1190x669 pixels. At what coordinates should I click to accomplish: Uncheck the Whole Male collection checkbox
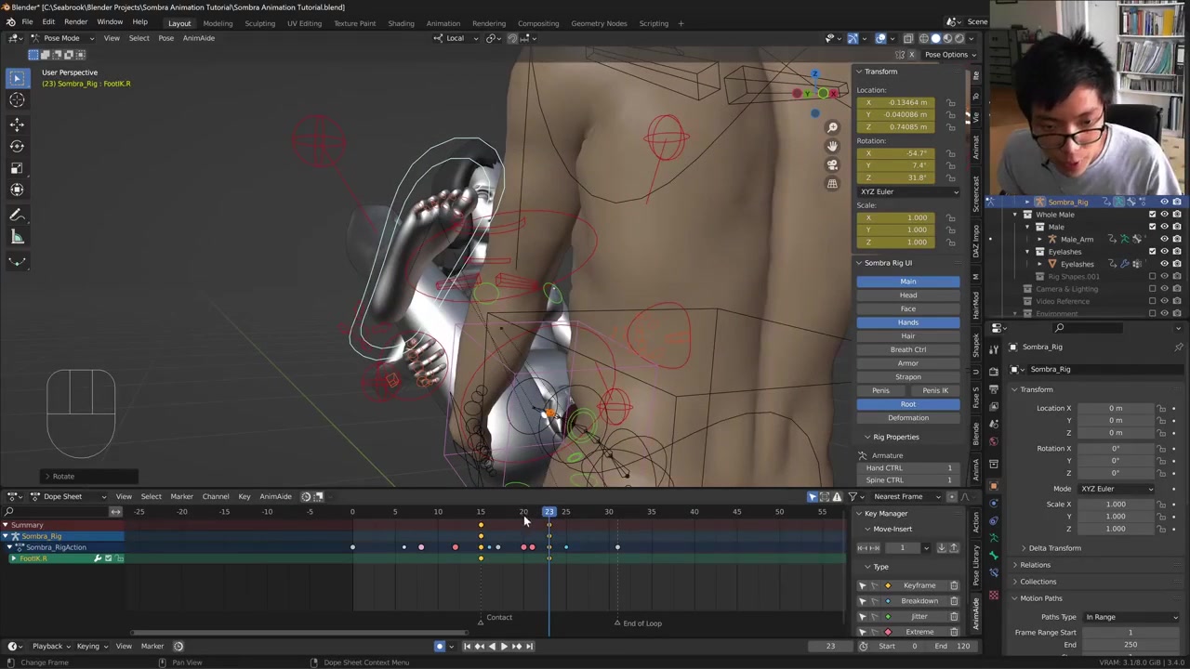(x=1153, y=215)
